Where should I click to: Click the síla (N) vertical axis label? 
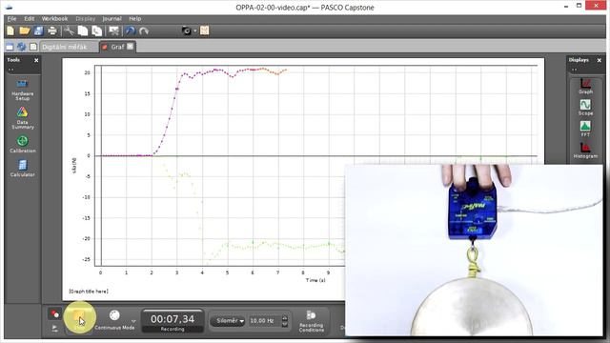(x=74, y=165)
